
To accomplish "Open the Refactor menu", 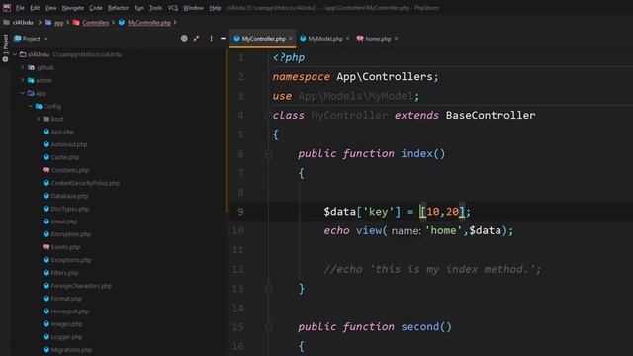I will [118, 8].
